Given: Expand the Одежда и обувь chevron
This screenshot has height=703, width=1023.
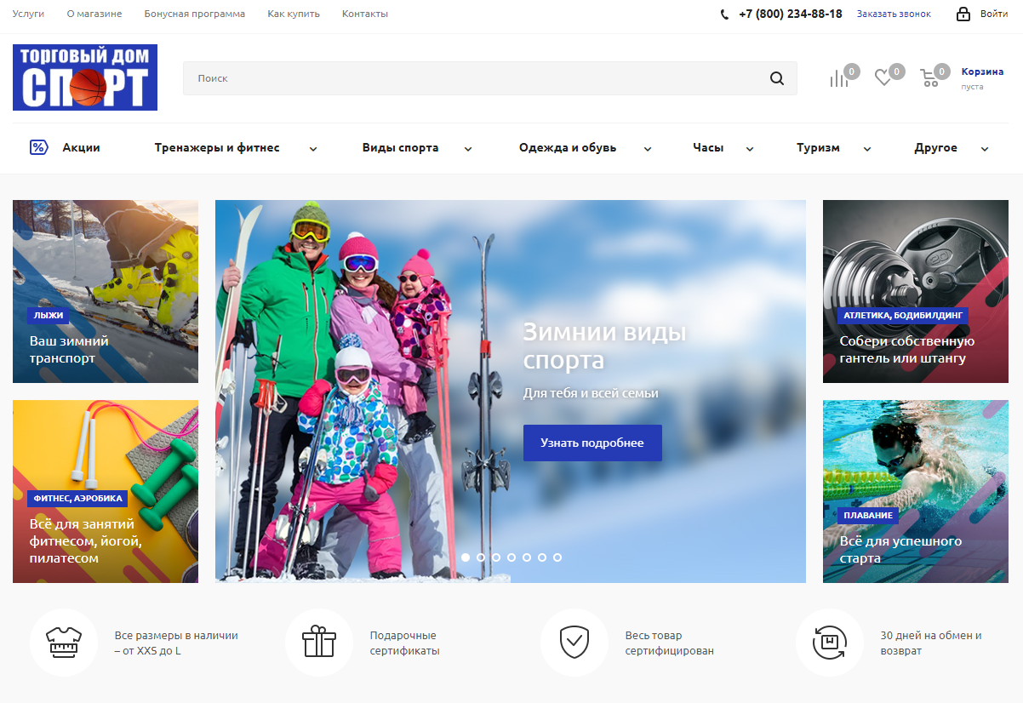Looking at the screenshot, I should [x=648, y=149].
